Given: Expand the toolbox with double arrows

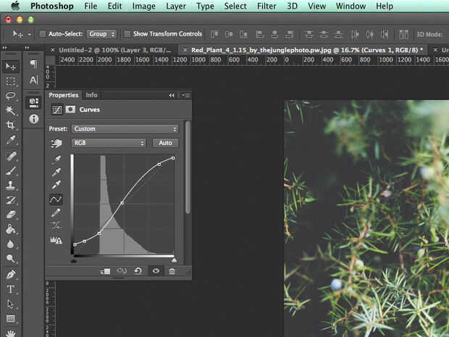Looking at the screenshot, I should point(4,48).
